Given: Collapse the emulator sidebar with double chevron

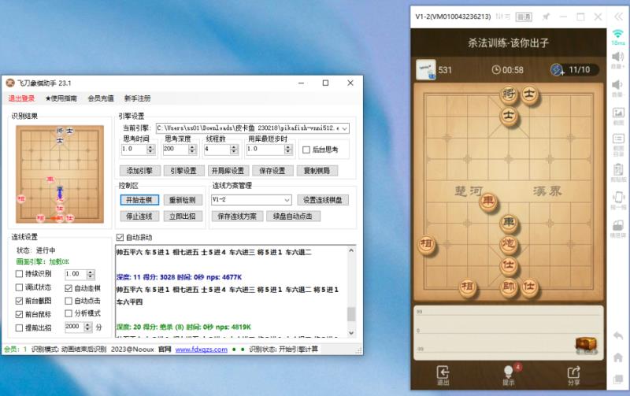Looking at the screenshot, I should click(618, 17).
